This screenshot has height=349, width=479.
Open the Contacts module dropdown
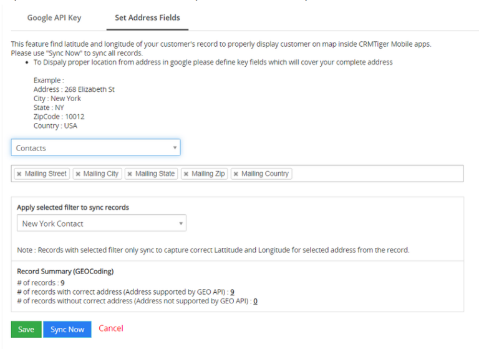[95, 148]
